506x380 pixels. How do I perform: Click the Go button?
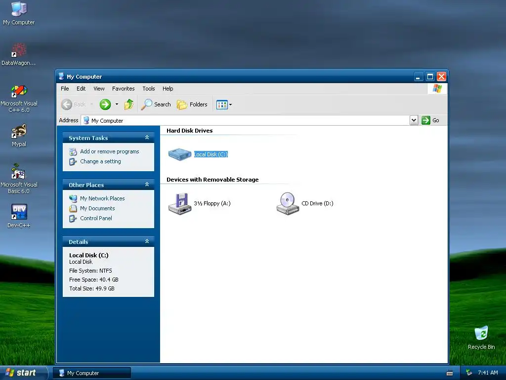(x=430, y=120)
